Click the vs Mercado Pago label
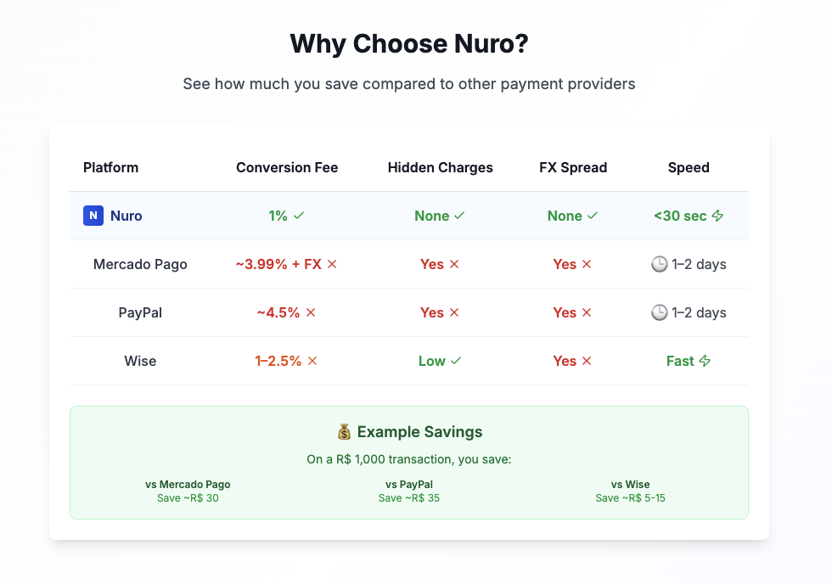The width and height of the screenshot is (832, 584). click(188, 485)
